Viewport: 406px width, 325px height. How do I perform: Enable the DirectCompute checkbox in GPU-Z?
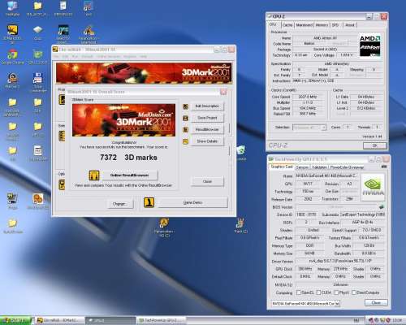pyautogui.click(x=354, y=292)
